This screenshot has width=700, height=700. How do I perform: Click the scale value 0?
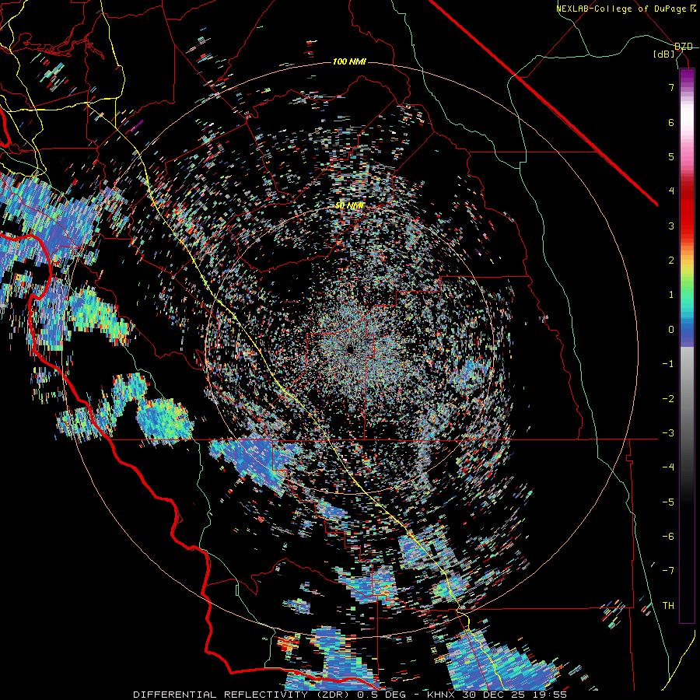pos(671,330)
